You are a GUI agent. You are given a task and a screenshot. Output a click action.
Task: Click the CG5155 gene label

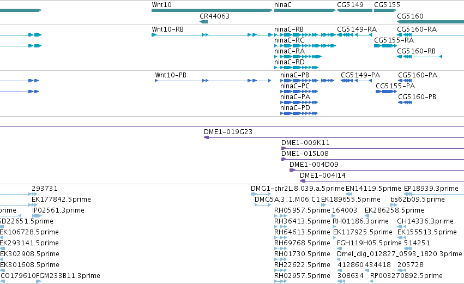387,5
